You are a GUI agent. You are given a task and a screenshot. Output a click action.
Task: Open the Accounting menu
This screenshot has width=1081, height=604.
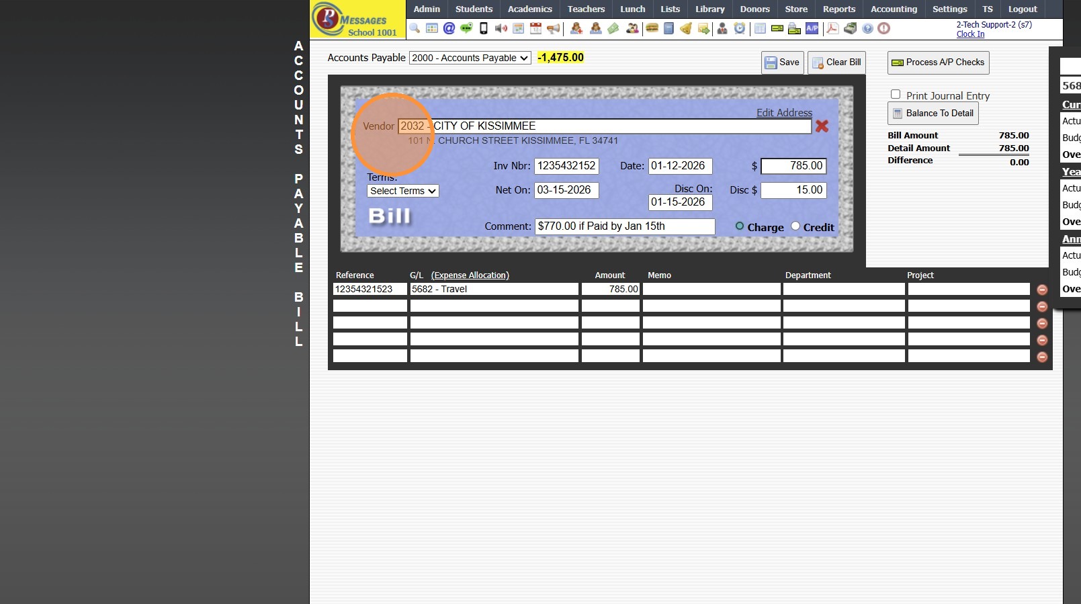(x=894, y=9)
